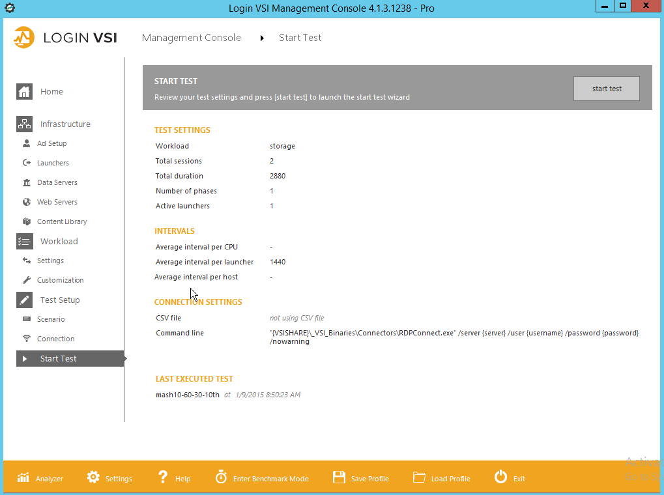Click the Exit power icon
Screen dimensions: 664x495
(500, 477)
